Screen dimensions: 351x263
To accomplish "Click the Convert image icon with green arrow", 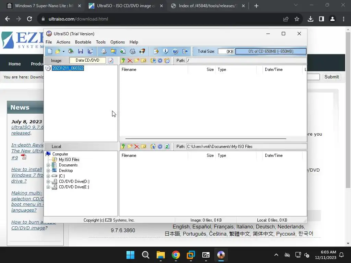I will [123, 51].
